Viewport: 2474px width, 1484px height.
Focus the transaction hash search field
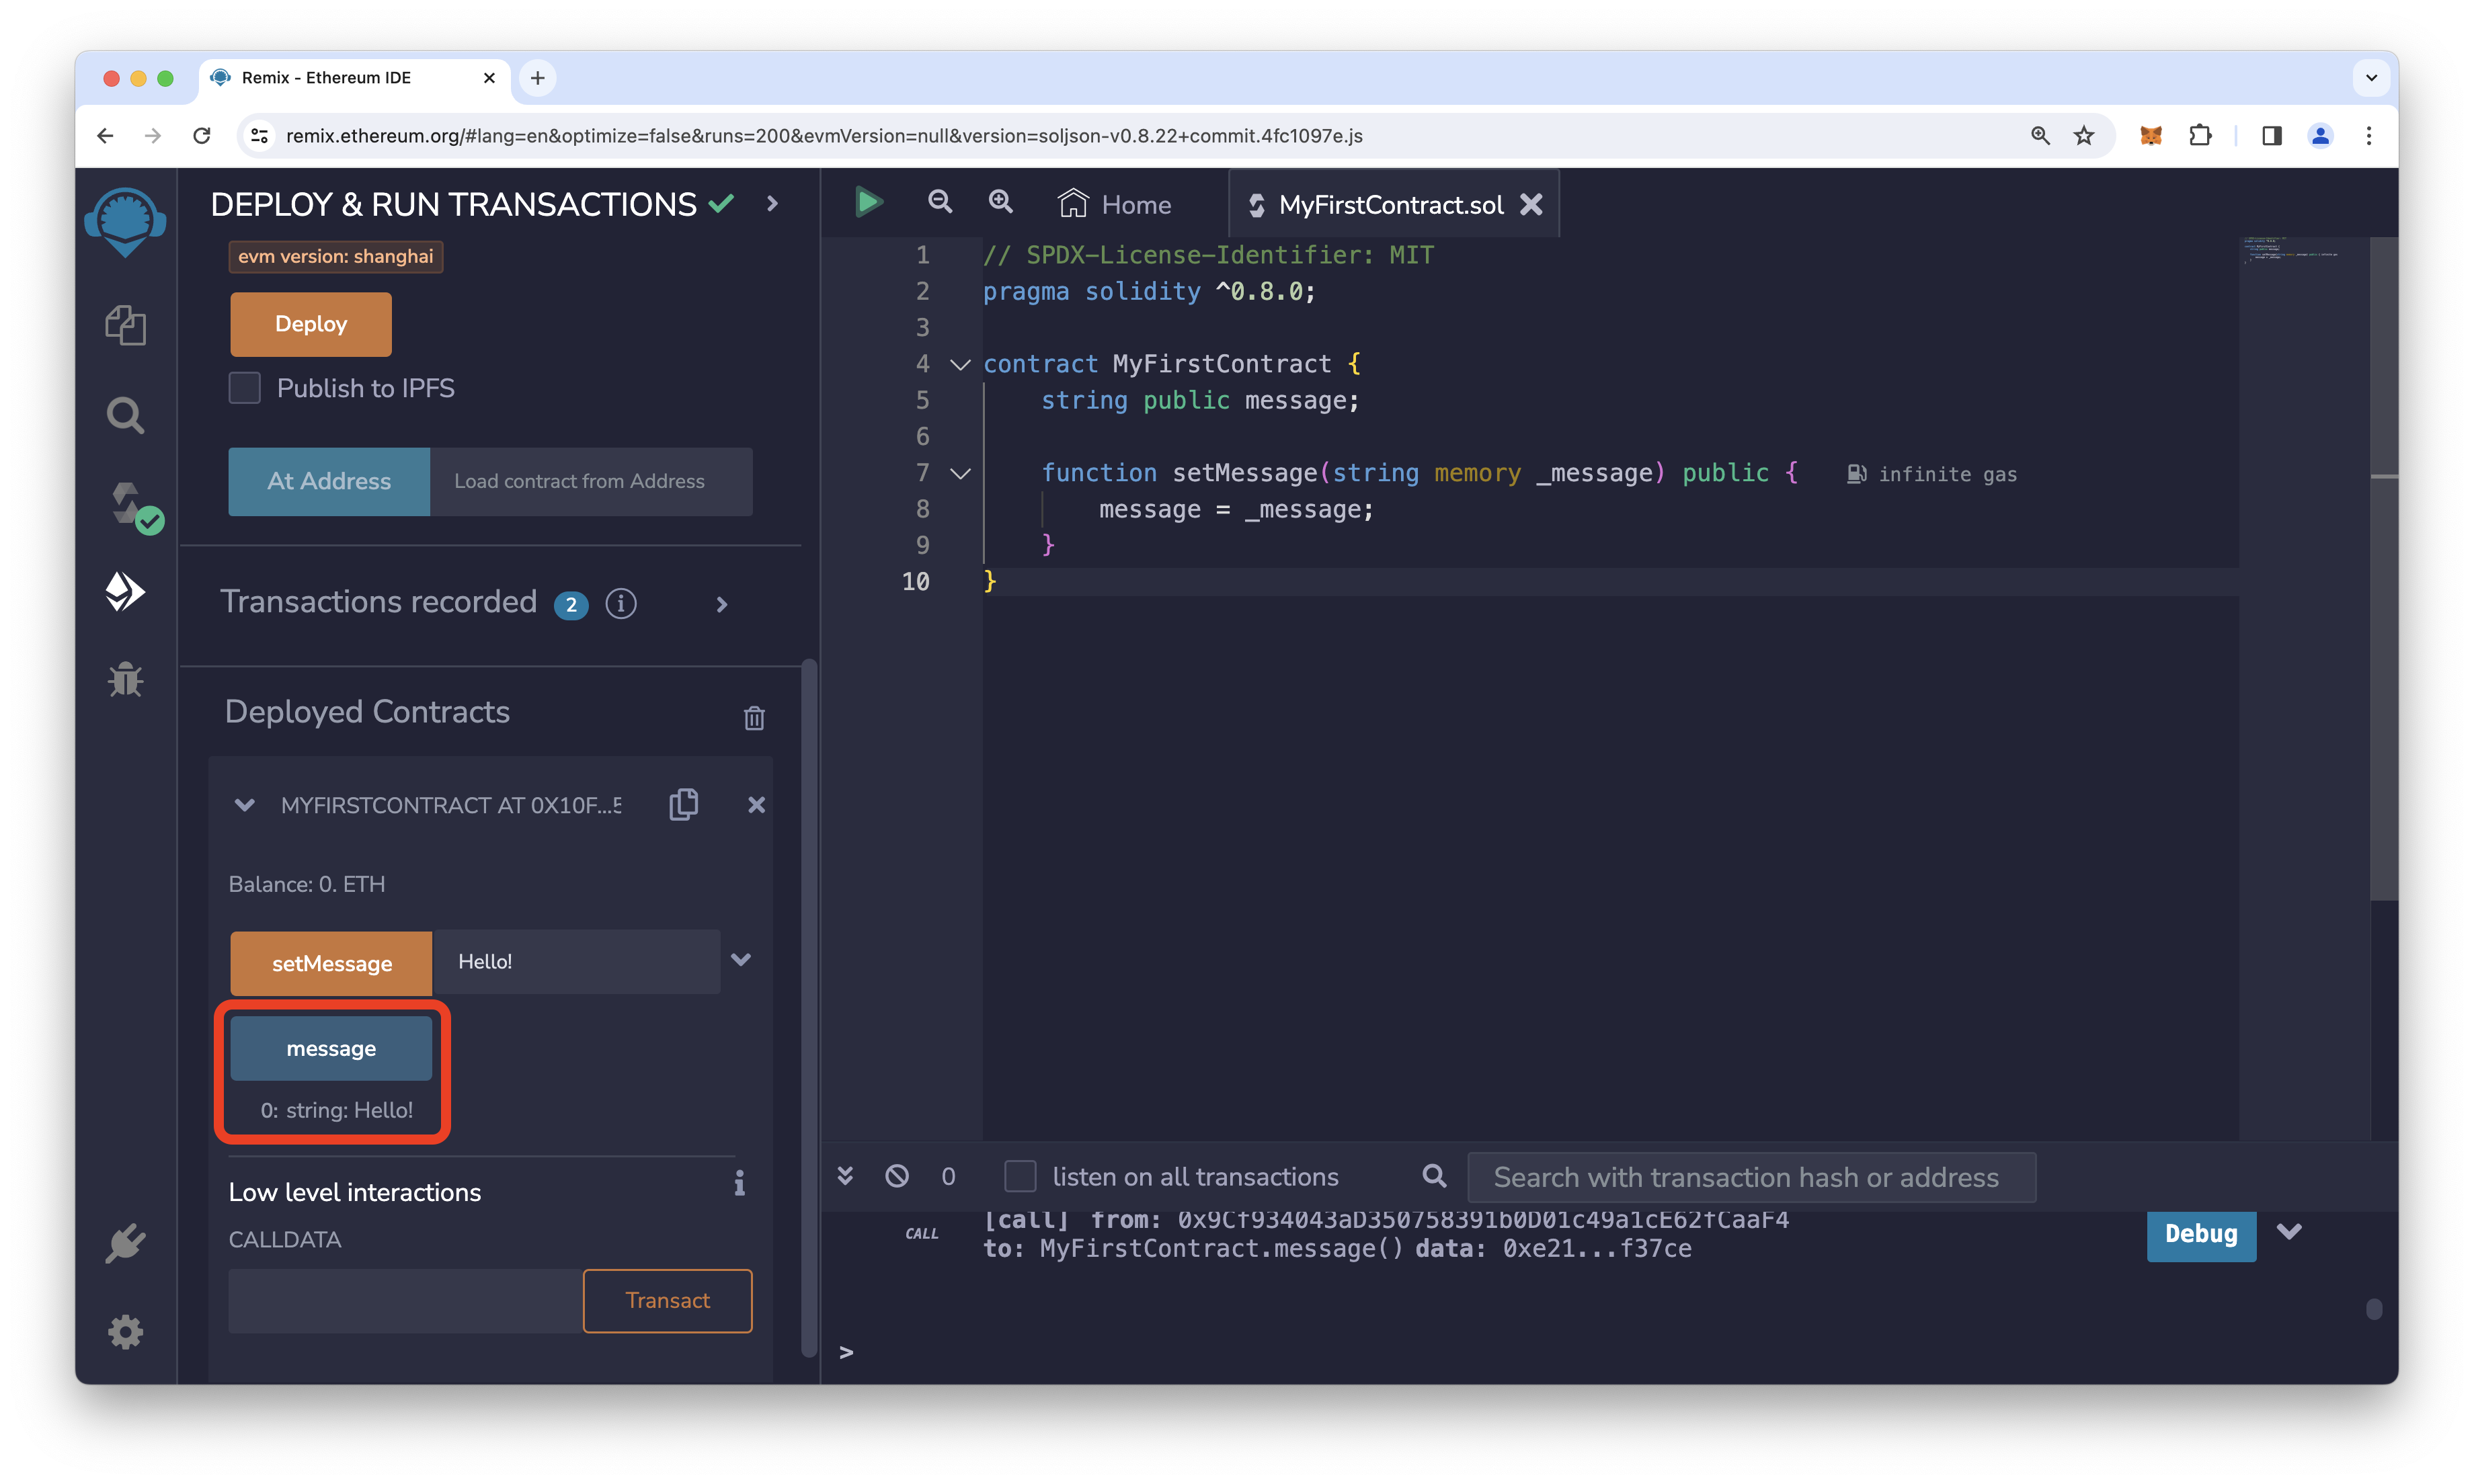[1750, 1177]
